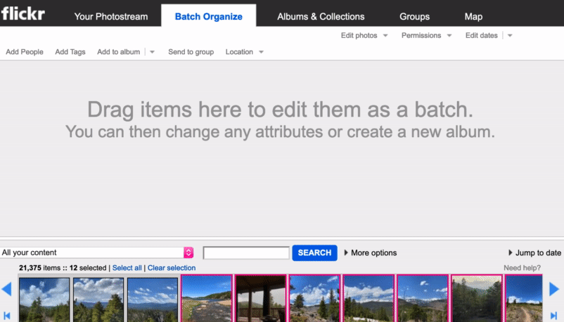Click the Select all link
The image size is (564, 322).
pyautogui.click(x=127, y=268)
